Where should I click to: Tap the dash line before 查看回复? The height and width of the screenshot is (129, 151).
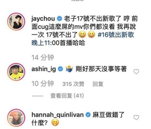coord(38,96)
